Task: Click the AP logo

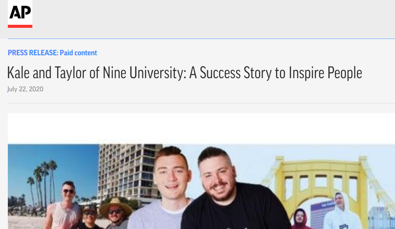Action: point(20,14)
